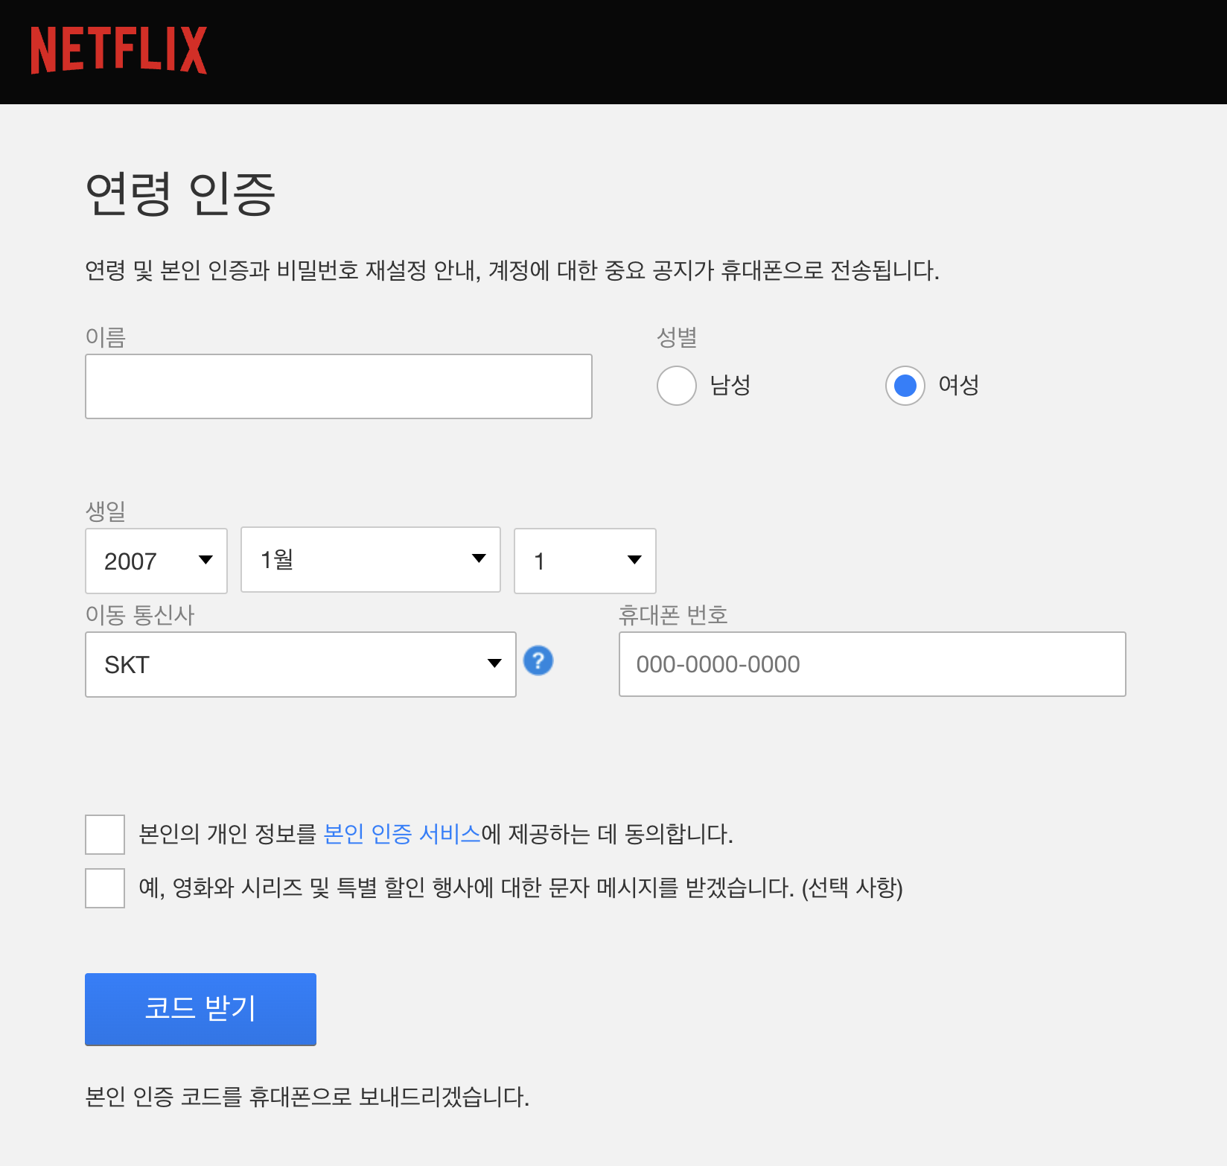
Task: Click the intro sentence about 본인 인증과 비밀번호 재설정
Action: (x=512, y=270)
